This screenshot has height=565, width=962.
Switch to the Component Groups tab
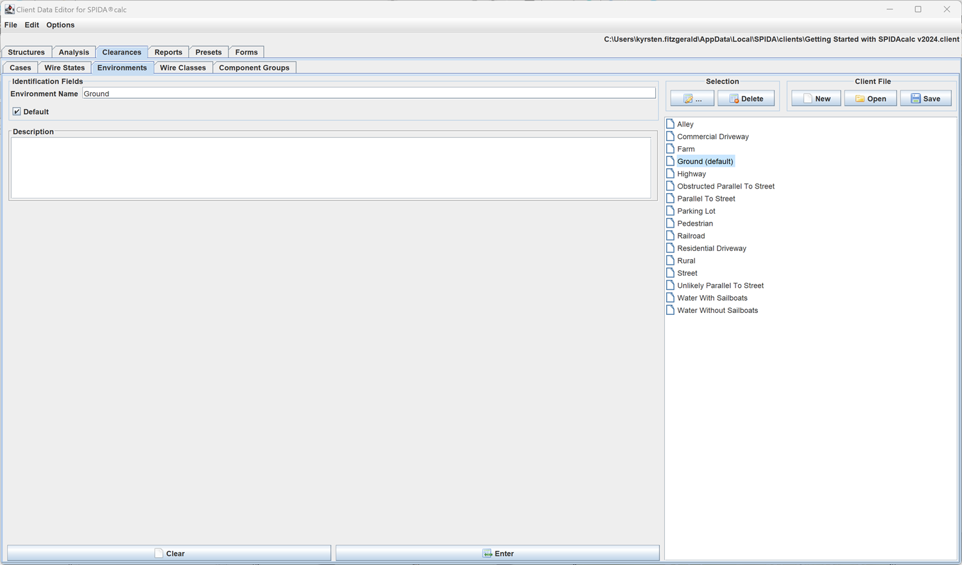pyautogui.click(x=254, y=68)
